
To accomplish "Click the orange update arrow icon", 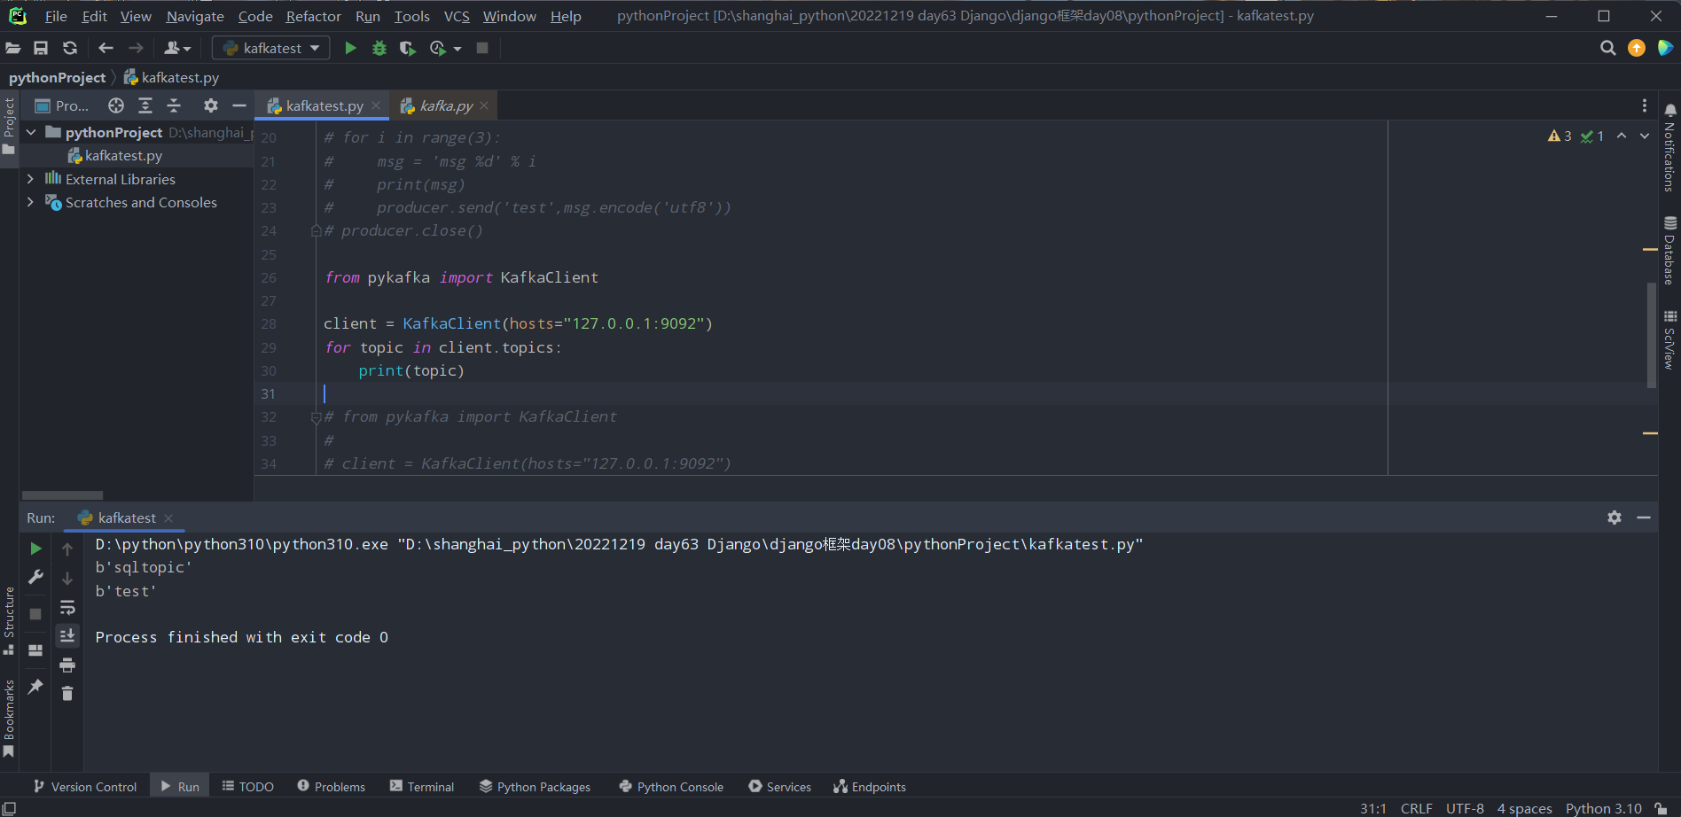I will (x=1637, y=48).
